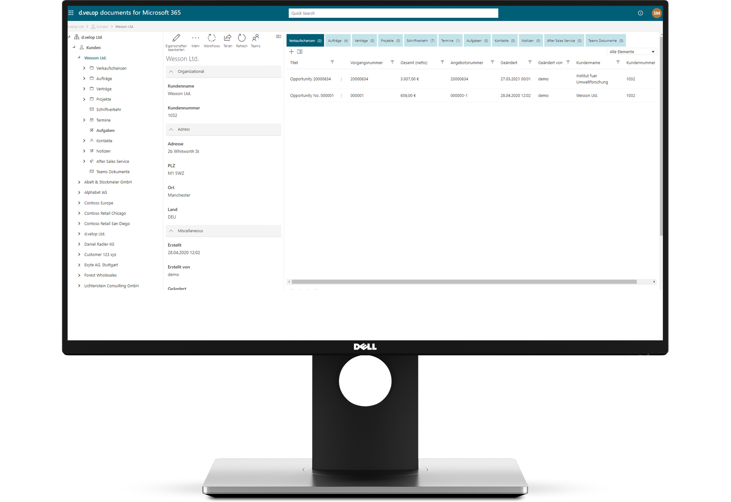Filter the Titel column

(x=332, y=62)
